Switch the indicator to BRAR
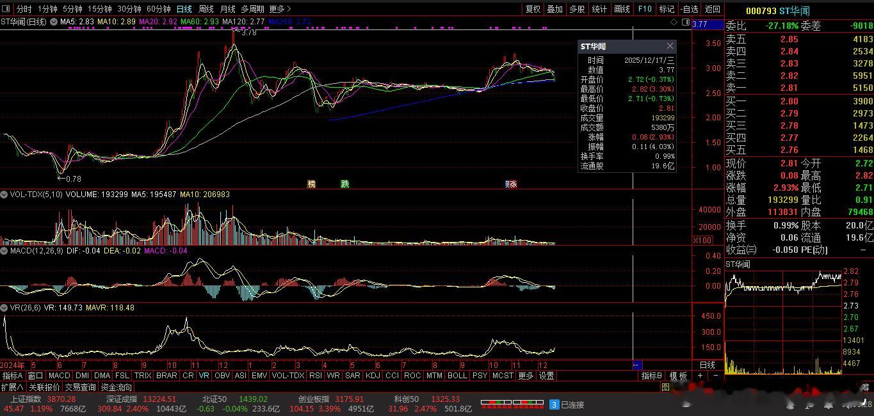Image resolution: width=874 pixels, height=416 pixels. pos(166,376)
